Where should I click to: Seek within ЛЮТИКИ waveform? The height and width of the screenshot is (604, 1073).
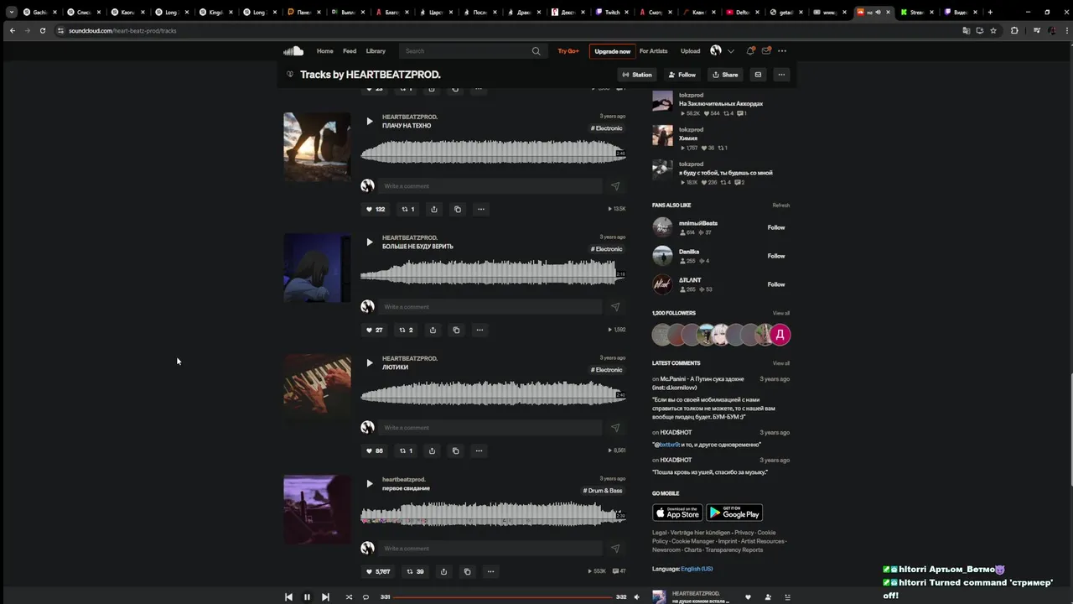493,393
